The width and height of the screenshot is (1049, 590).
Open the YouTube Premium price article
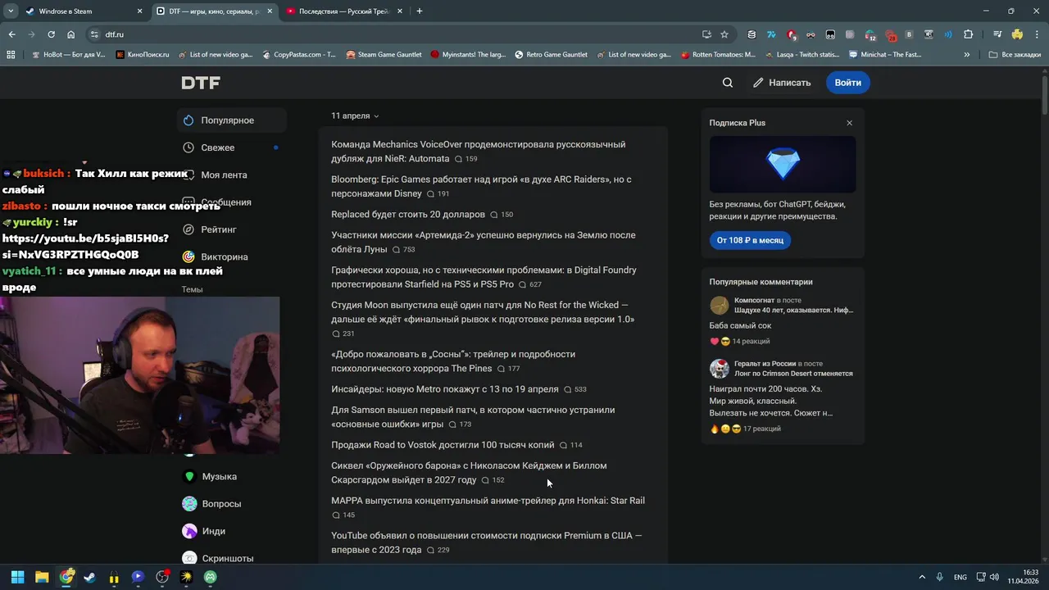(487, 542)
